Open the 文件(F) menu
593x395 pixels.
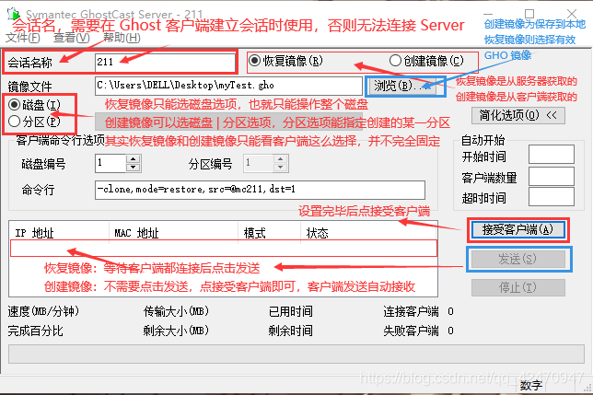[x=23, y=38]
